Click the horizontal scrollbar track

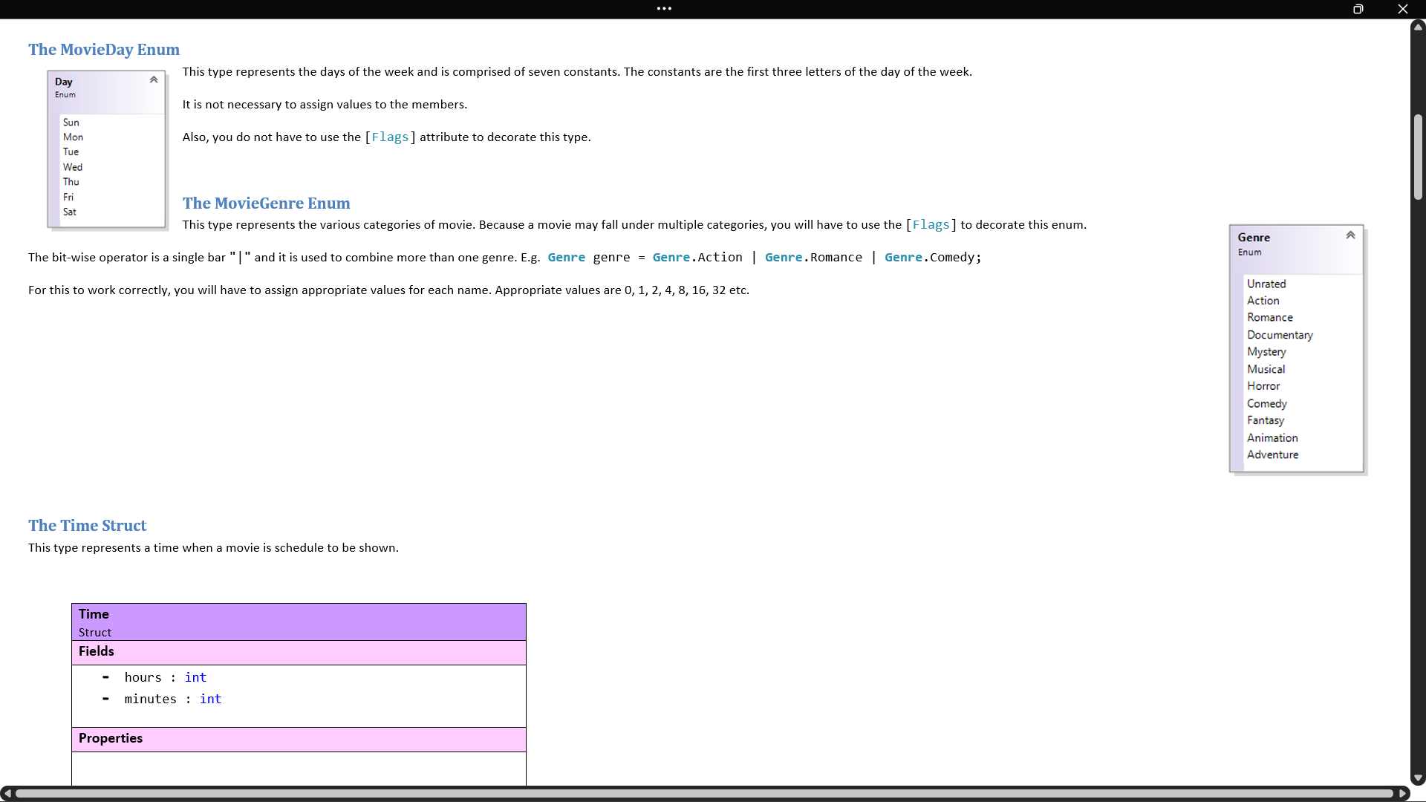[x=704, y=794]
